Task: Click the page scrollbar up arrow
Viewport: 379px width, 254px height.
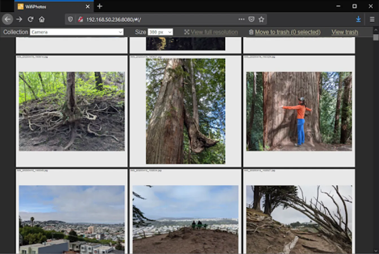Action: pyautogui.click(x=376, y=30)
